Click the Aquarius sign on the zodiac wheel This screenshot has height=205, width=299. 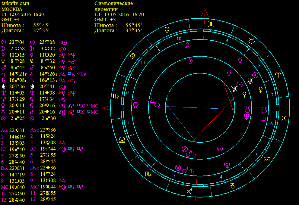point(267,158)
